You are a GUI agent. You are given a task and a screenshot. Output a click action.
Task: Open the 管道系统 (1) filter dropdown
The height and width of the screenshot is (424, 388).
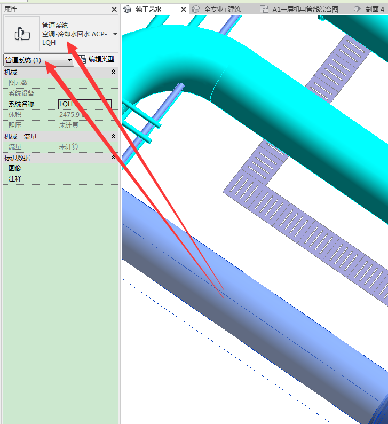pos(38,60)
